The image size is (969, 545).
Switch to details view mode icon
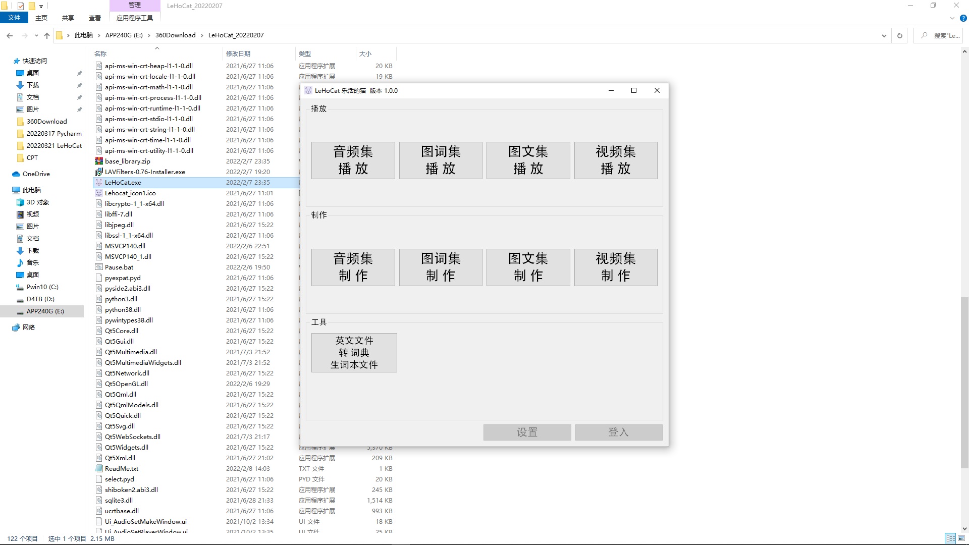[x=950, y=538]
